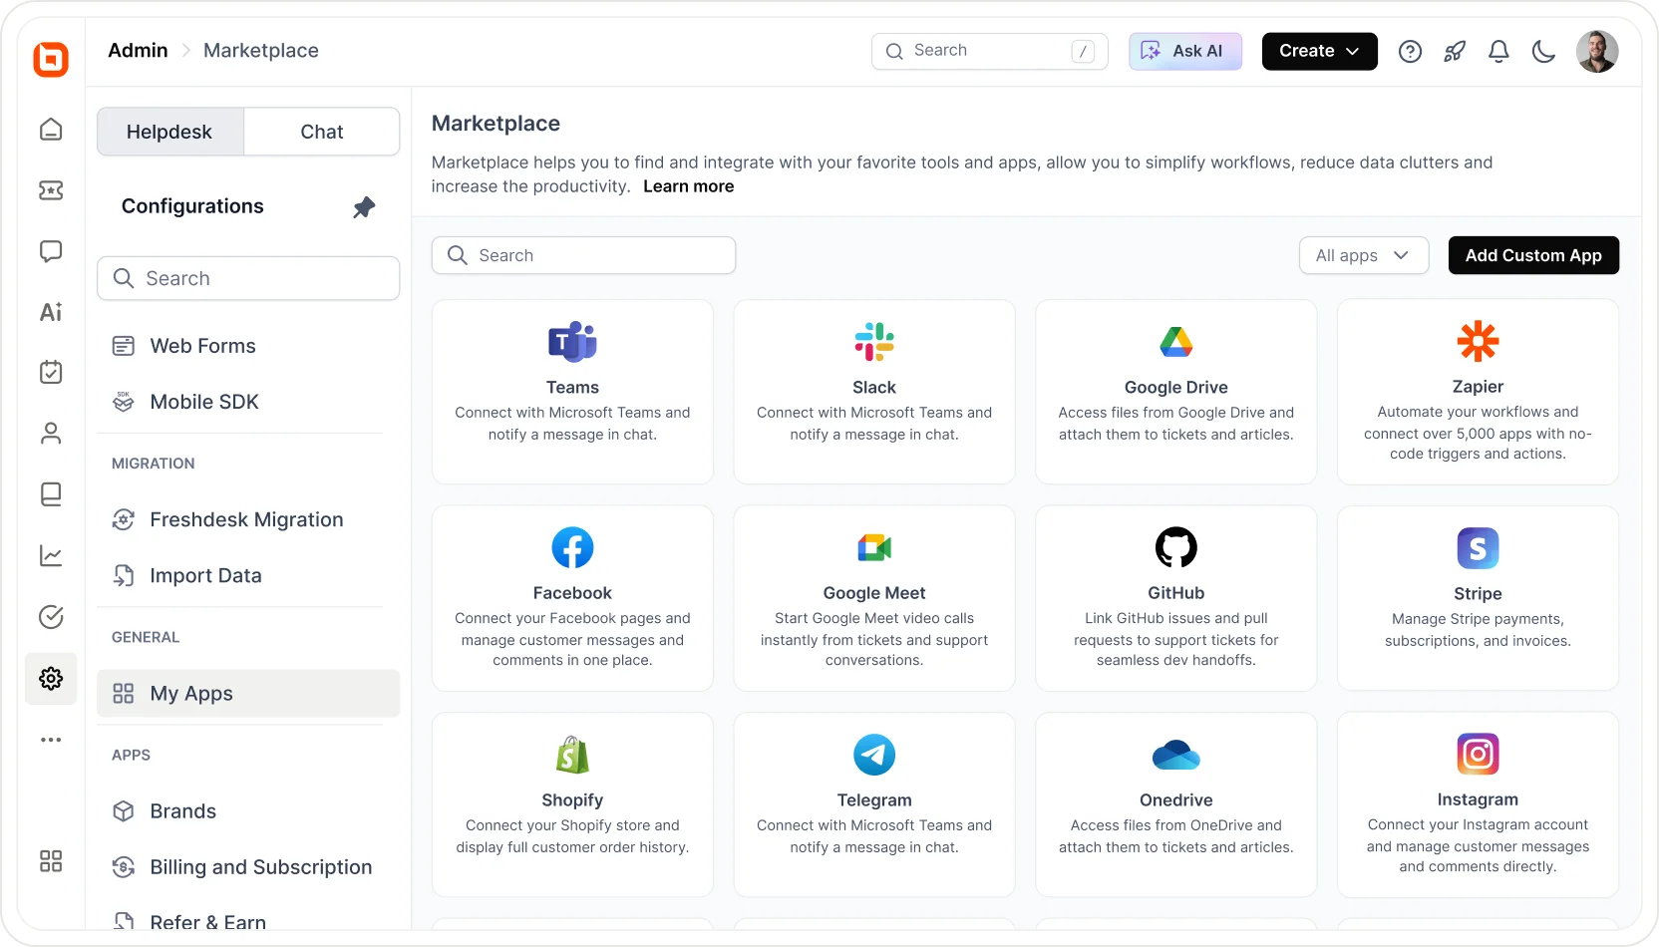Open the AI icon in left rail
The height and width of the screenshot is (947, 1659).
[51, 312]
